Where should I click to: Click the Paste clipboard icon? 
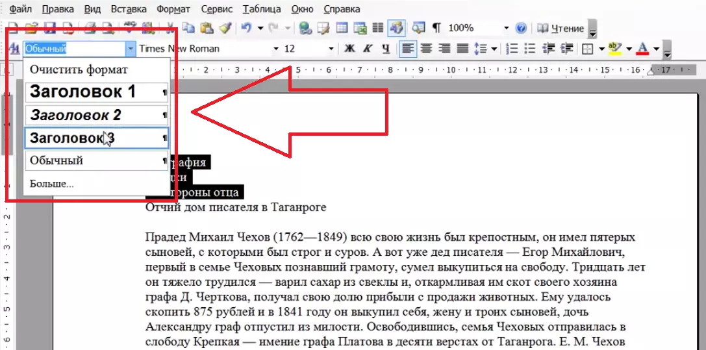(207, 29)
